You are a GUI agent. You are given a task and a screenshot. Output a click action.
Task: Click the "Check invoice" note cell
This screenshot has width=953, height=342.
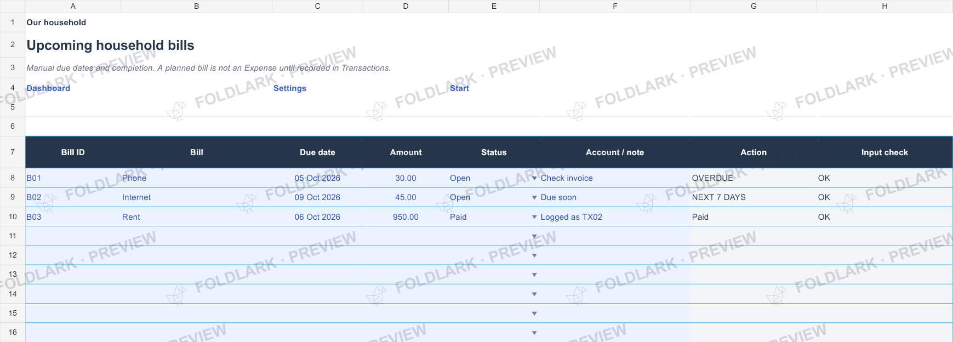[615, 178]
